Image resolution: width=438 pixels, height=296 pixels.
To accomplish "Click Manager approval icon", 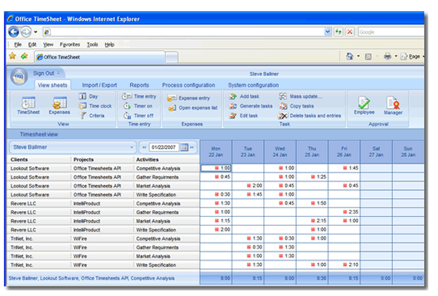I will coord(393,106).
